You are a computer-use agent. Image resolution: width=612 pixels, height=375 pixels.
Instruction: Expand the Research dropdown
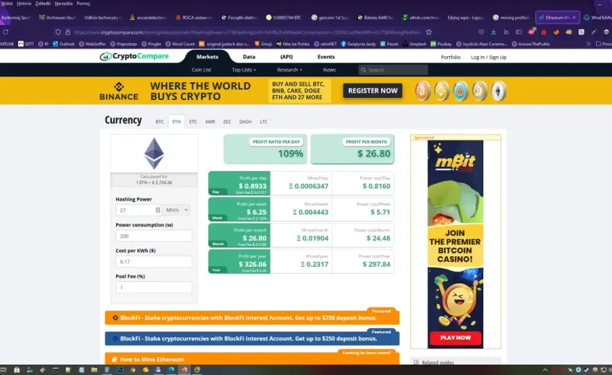(289, 69)
